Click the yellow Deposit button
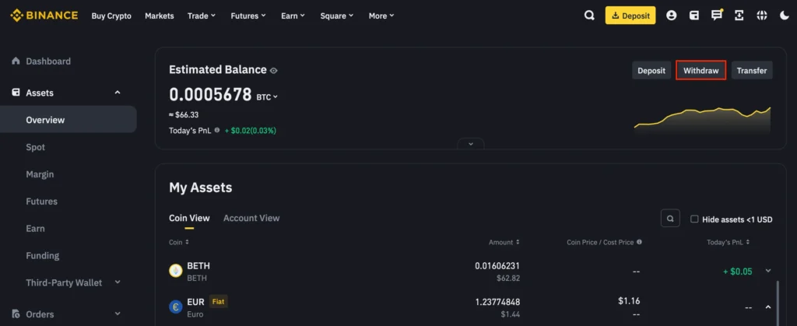Viewport: 797px width, 326px height. pyautogui.click(x=630, y=16)
